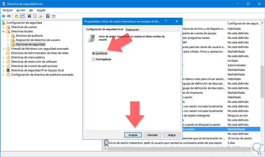This screenshot has width=265, height=157.
Task: Click the vertical scrollbar's up arrow
Action: 262,23
